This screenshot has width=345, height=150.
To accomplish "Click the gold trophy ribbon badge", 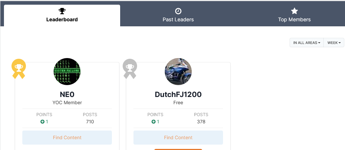I will 18,68.
